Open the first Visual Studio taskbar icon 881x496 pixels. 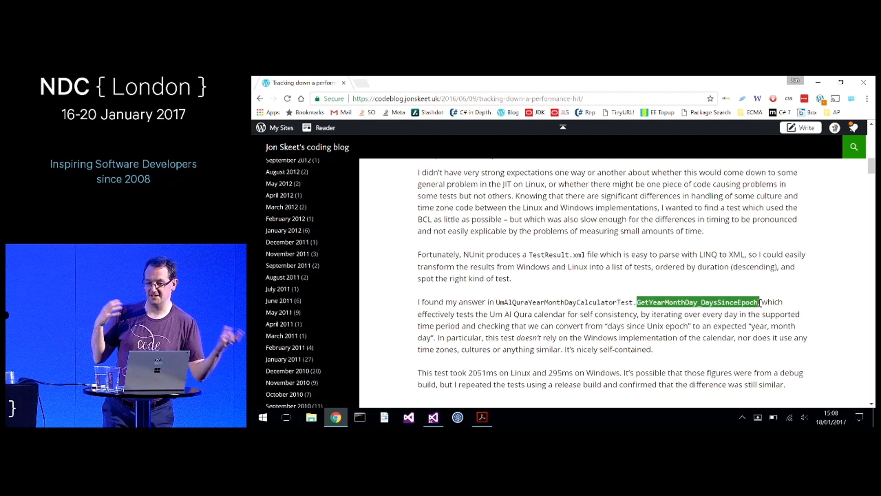click(x=409, y=418)
